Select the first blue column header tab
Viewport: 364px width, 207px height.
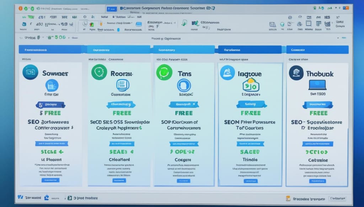50,50
